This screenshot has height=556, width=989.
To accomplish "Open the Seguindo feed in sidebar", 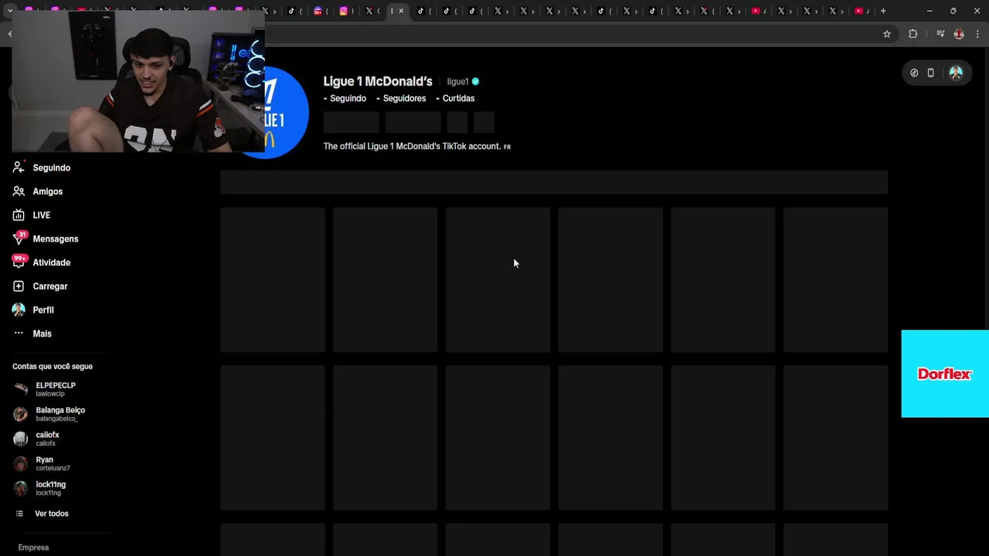I will (x=51, y=168).
